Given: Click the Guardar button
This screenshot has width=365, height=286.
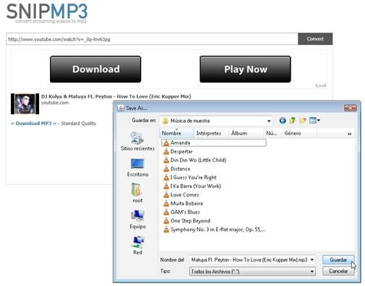Looking at the screenshot, I should click(338, 260).
